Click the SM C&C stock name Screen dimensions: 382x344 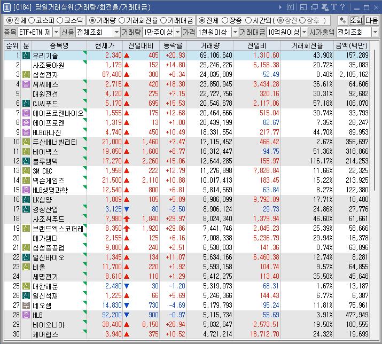click(x=42, y=171)
